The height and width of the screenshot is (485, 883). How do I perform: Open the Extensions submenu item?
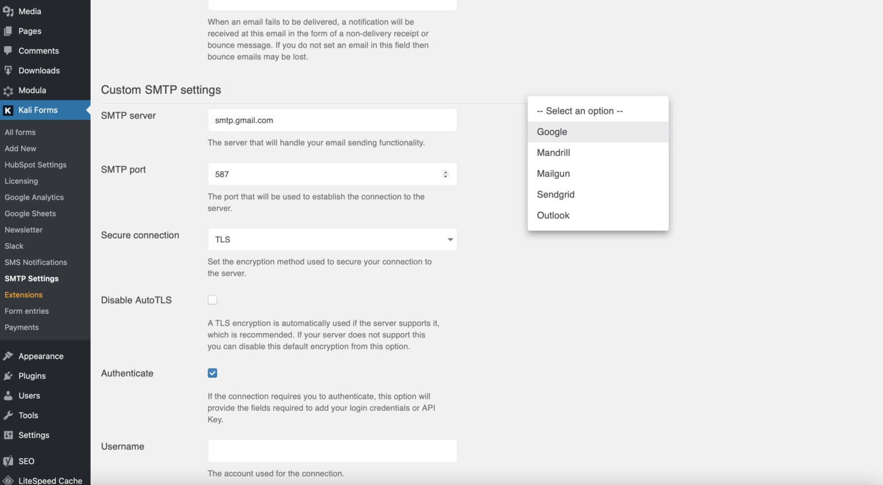[24, 295]
